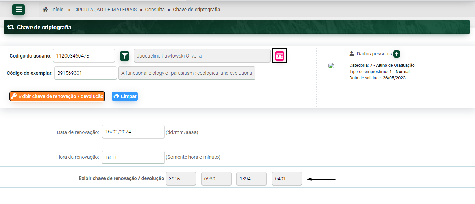The height and width of the screenshot is (204, 475).
Task: Edit the Data de renovação field
Action: point(133,132)
